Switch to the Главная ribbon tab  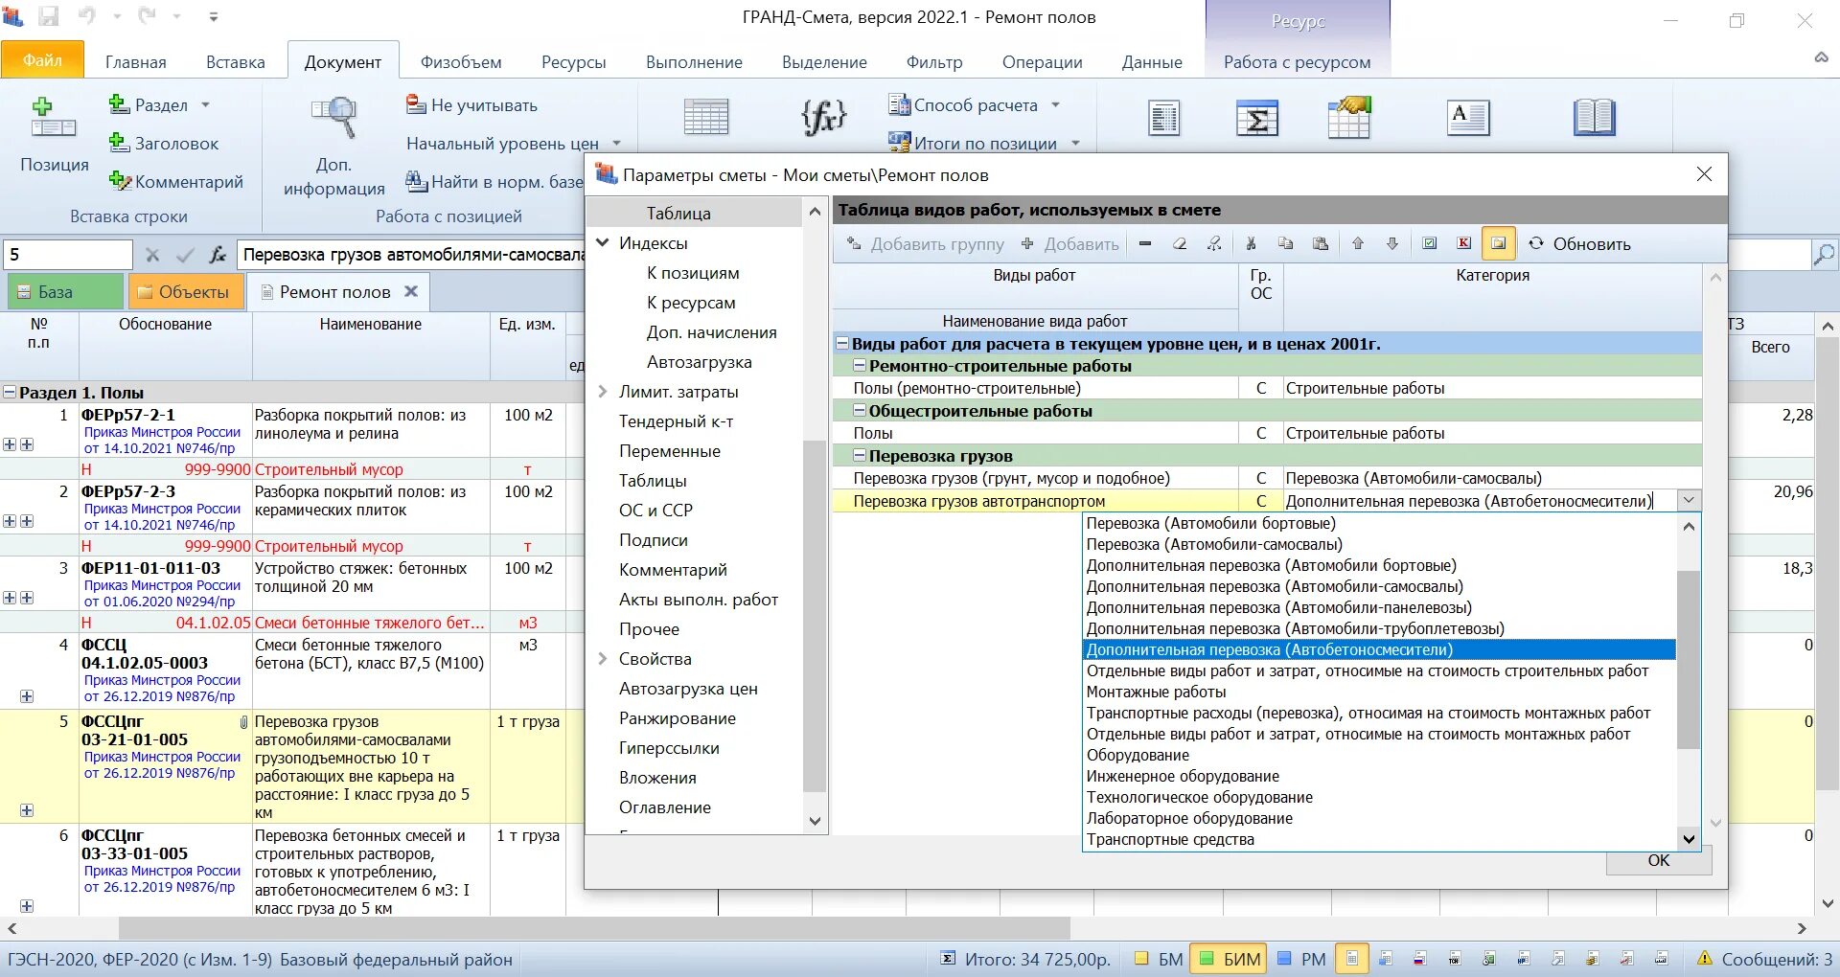coord(135,62)
